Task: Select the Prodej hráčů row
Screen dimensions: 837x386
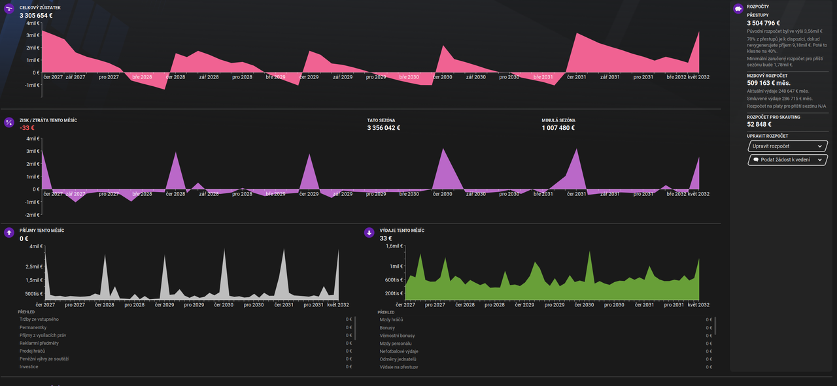Action: pos(186,351)
